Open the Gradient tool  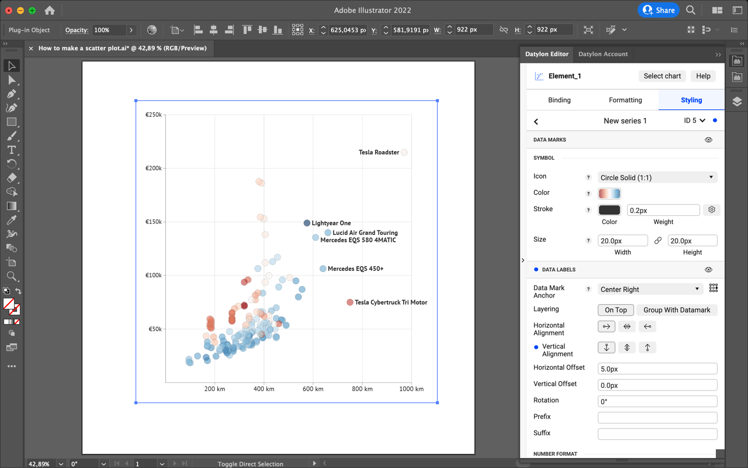coord(11,205)
